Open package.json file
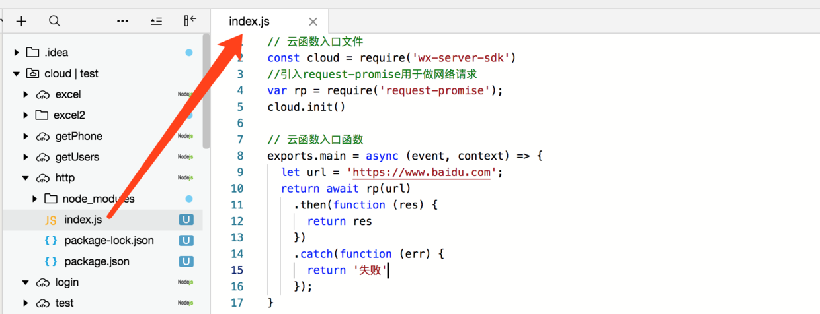 point(101,261)
